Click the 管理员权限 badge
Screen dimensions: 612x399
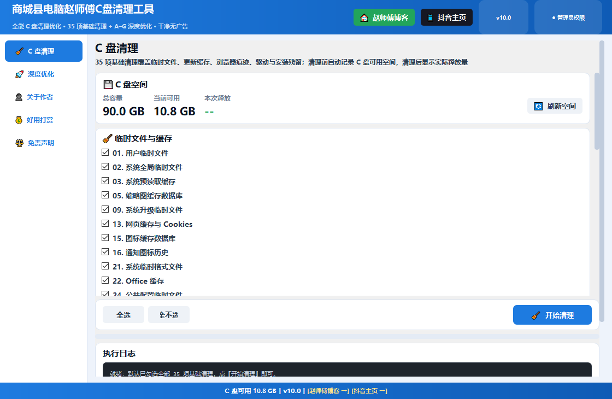pyautogui.click(x=568, y=17)
